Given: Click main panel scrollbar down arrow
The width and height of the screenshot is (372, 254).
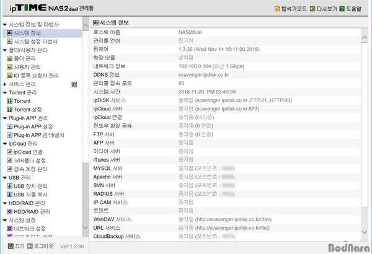Looking at the screenshot, I should click(365, 232).
